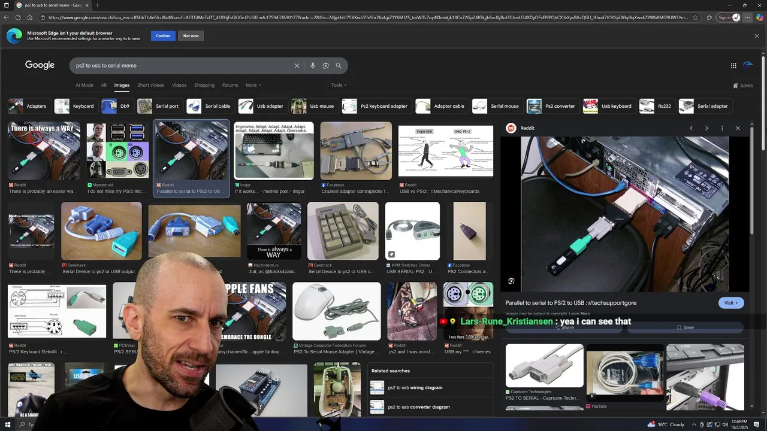Image resolution: width=767 pixels, height=431 pixels.
Task: Clear the Google search box text
Action: [x=297, y=65]
